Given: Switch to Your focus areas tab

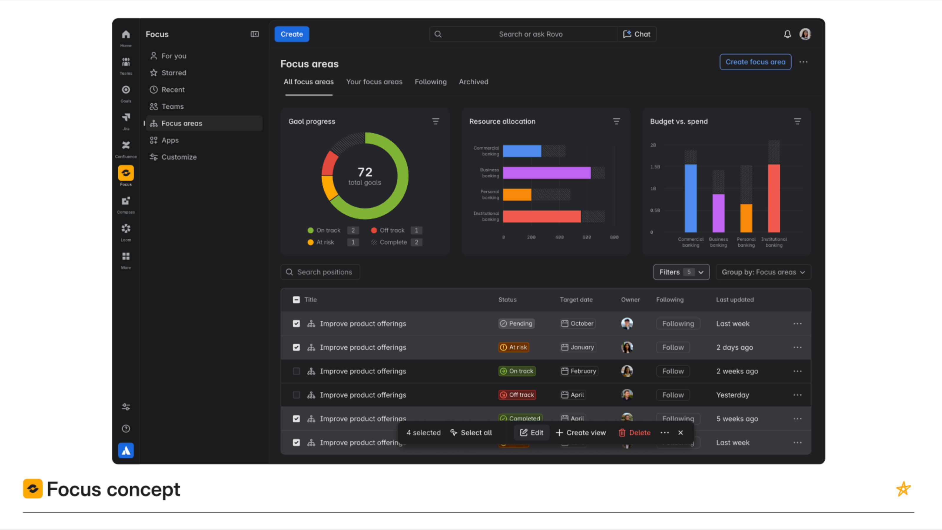Looking at the screenshot, I should (374, 82).
